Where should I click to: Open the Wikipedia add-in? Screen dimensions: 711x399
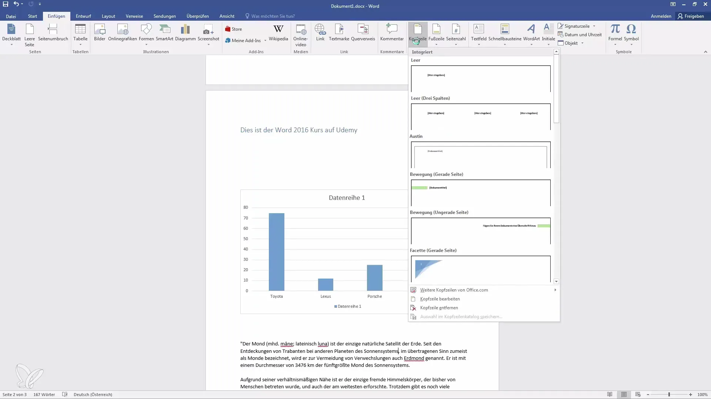coord(278,33)
